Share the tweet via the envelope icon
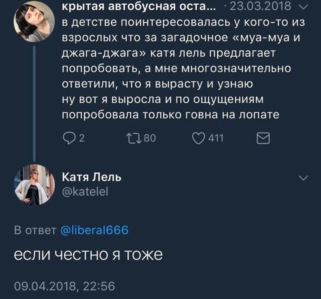The width and height of the screenshot is (321, 299). click(263, 139)
